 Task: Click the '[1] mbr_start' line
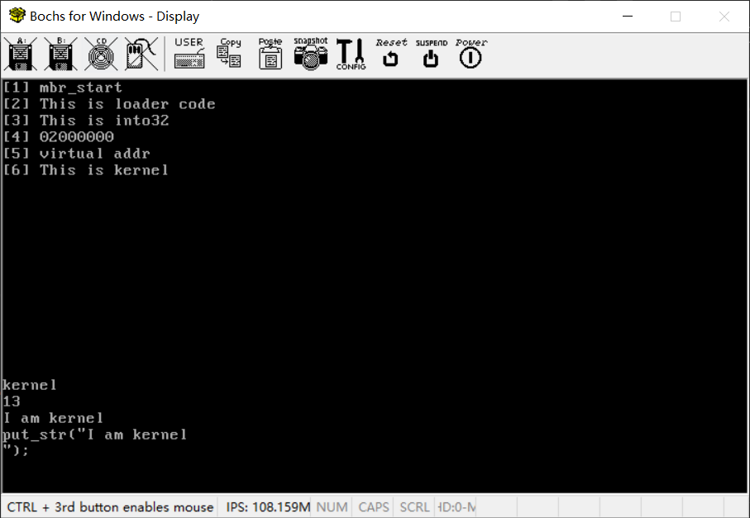[63, 88]
